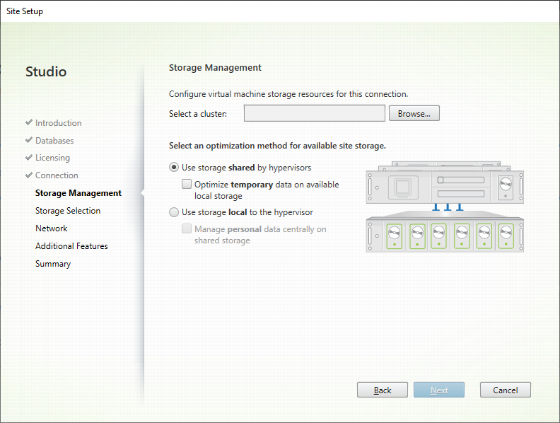Screen dimensions: 560x423
Task: Click the Introduction completed checkmark icon
Action: coord(29,122)
